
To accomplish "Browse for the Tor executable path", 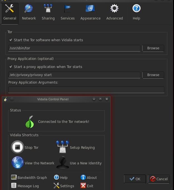I will (153, 48).
